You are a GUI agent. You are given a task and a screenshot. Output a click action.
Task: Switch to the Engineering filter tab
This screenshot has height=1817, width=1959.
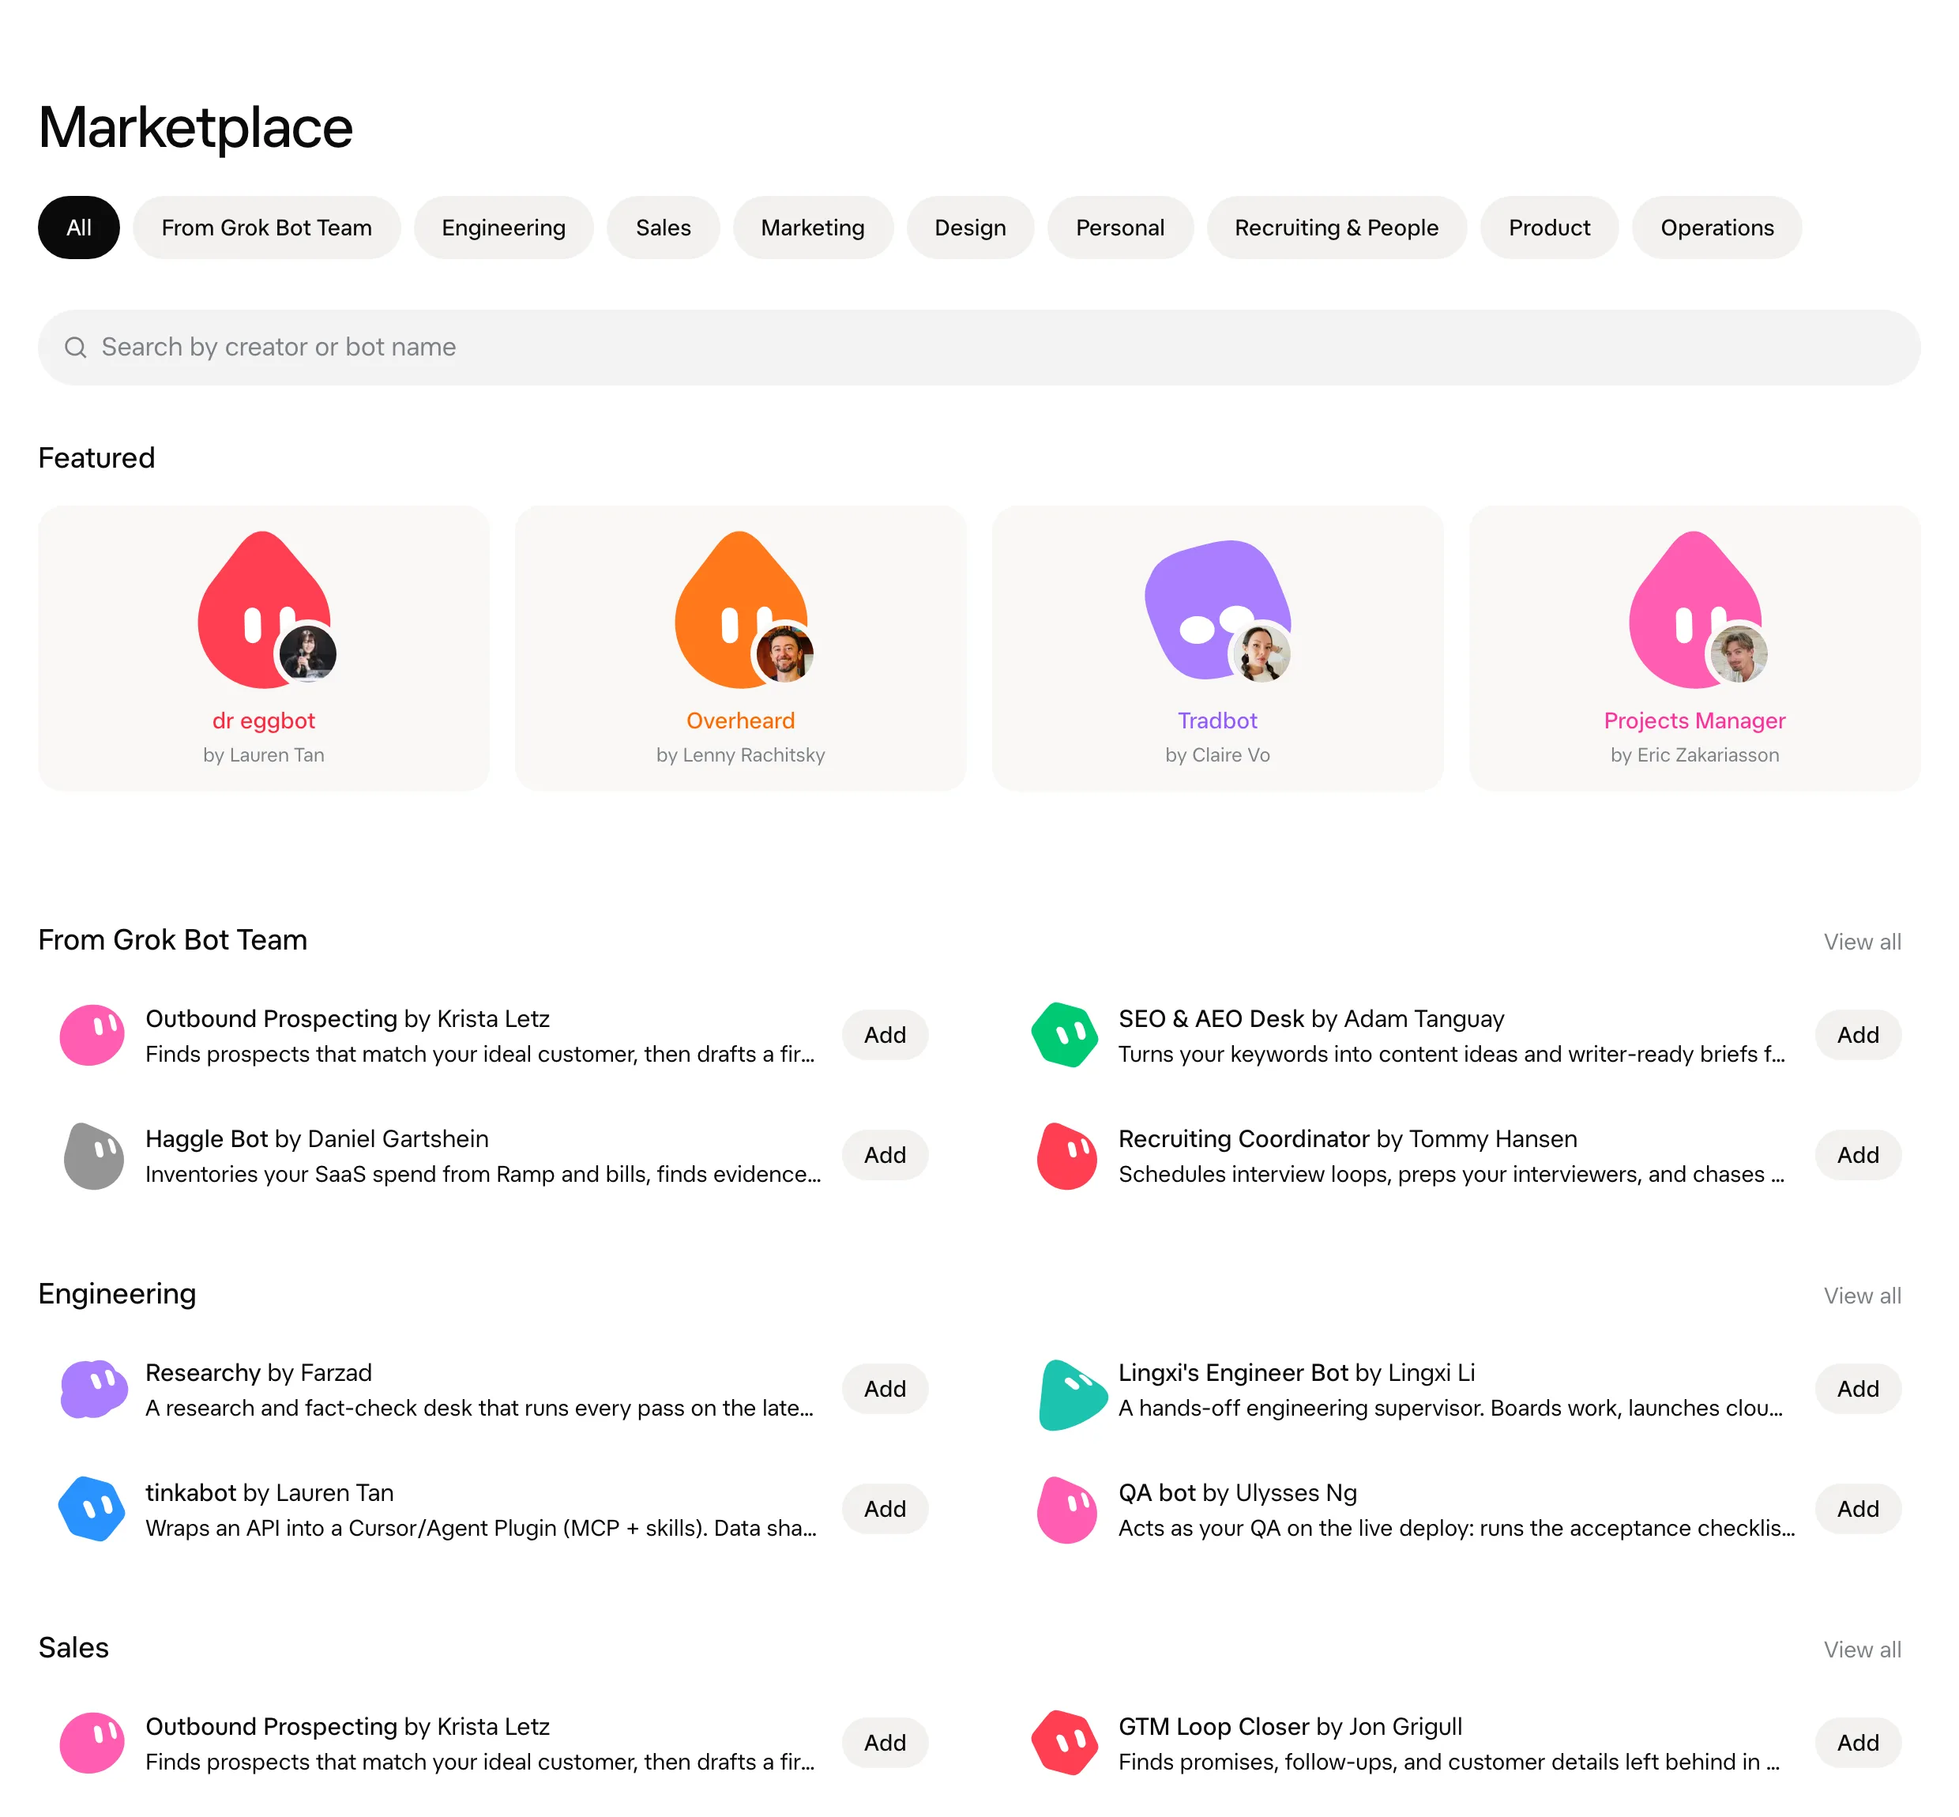(x=503, y=228)
